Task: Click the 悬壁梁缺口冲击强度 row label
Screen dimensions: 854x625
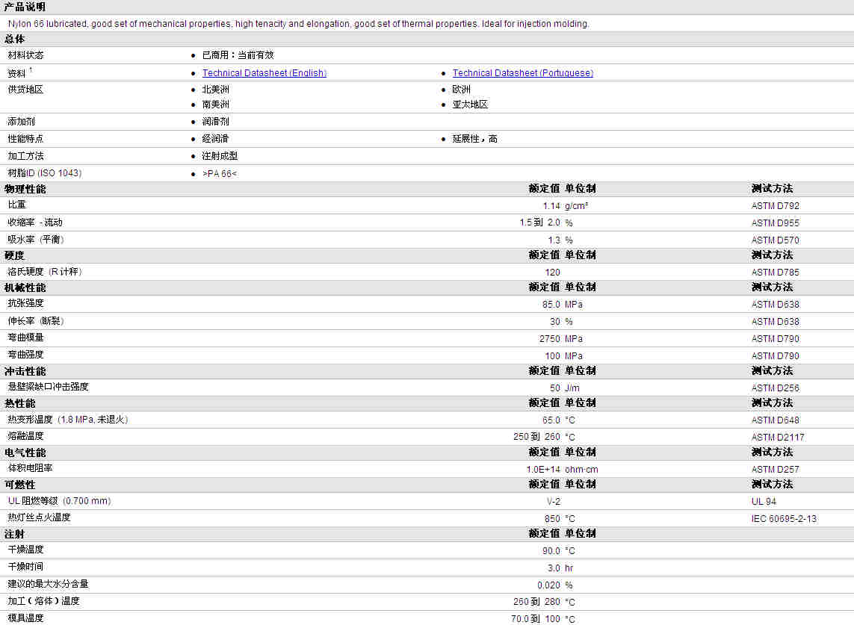Action: pyautogui.click(x=48, y=387)
